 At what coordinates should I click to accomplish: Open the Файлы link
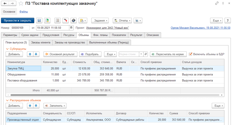pyautogui.click(x=23, y=12)
